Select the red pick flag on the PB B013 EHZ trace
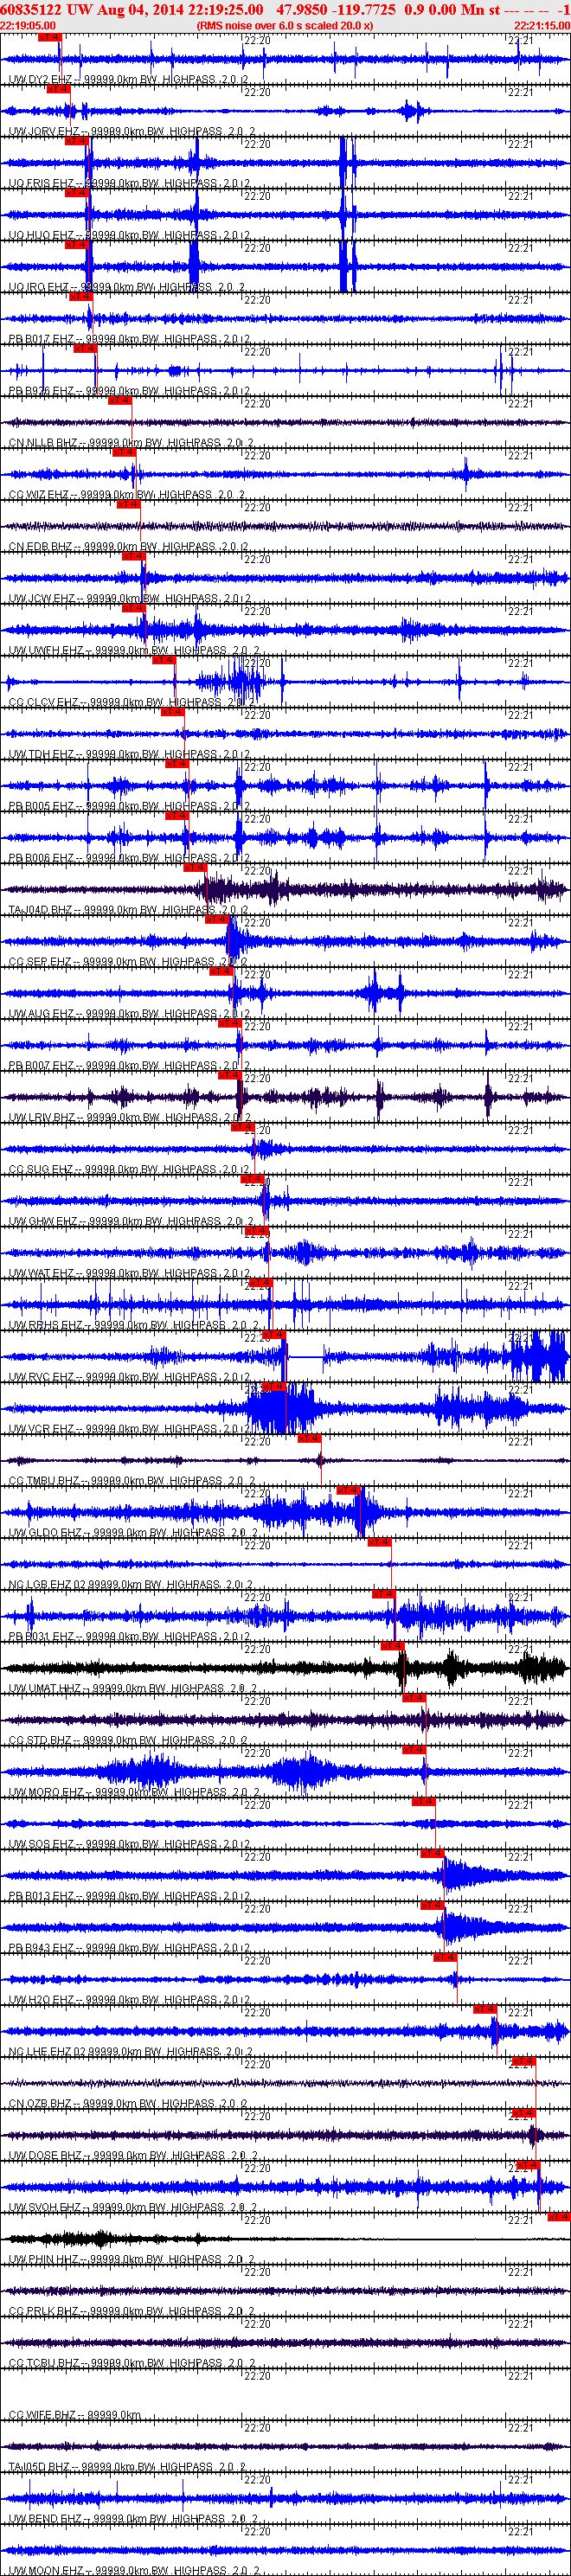571x2576 pixels. tap(432, 1853)
